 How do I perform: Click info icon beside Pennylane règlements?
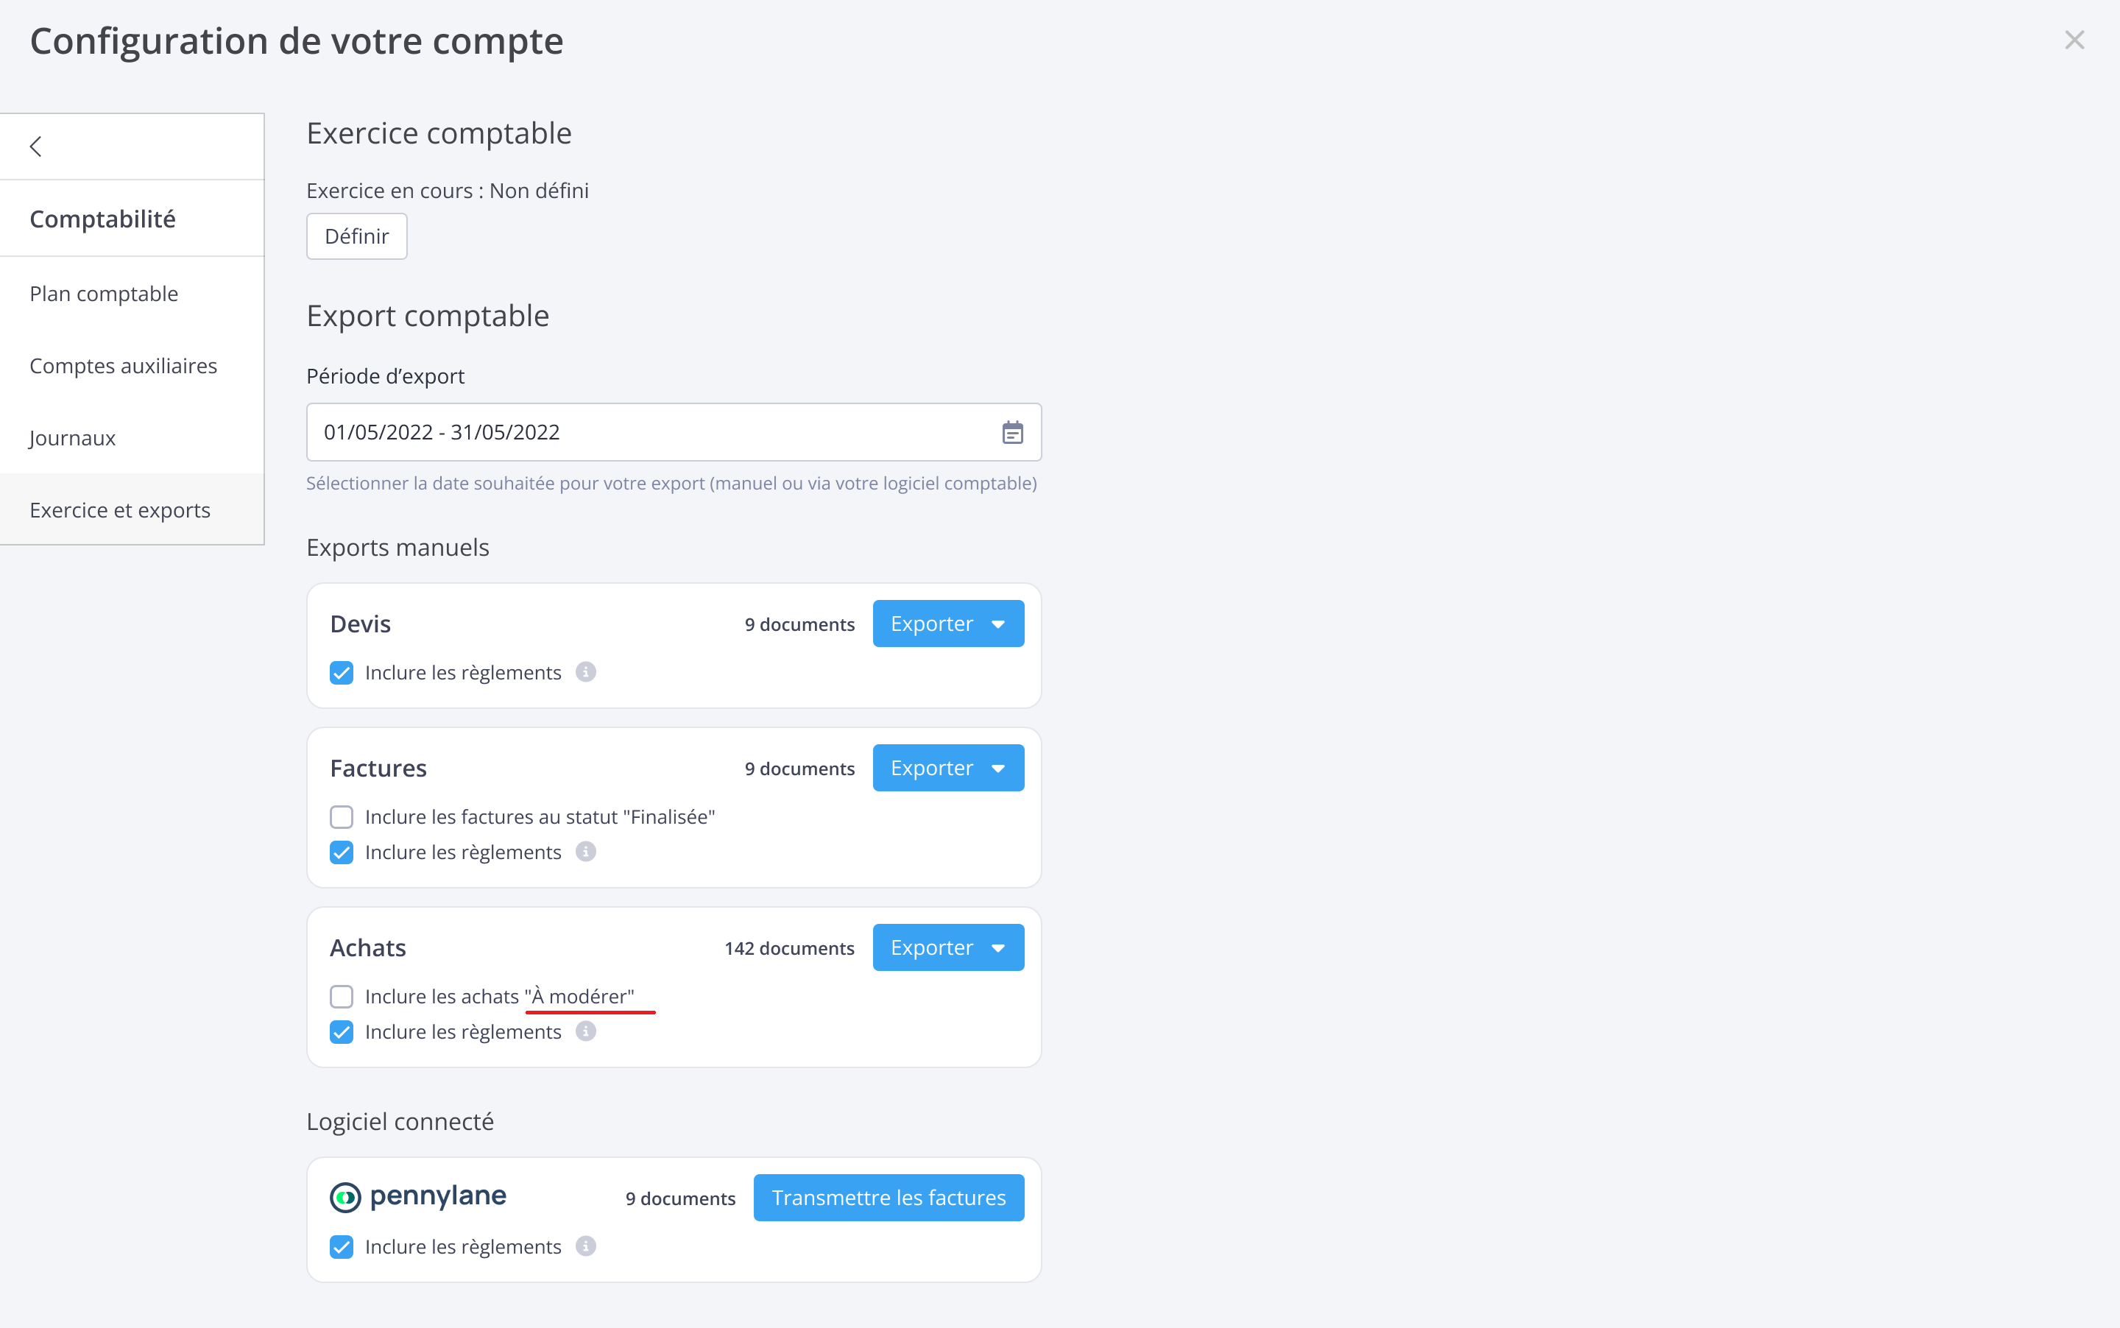[586, 1246]
